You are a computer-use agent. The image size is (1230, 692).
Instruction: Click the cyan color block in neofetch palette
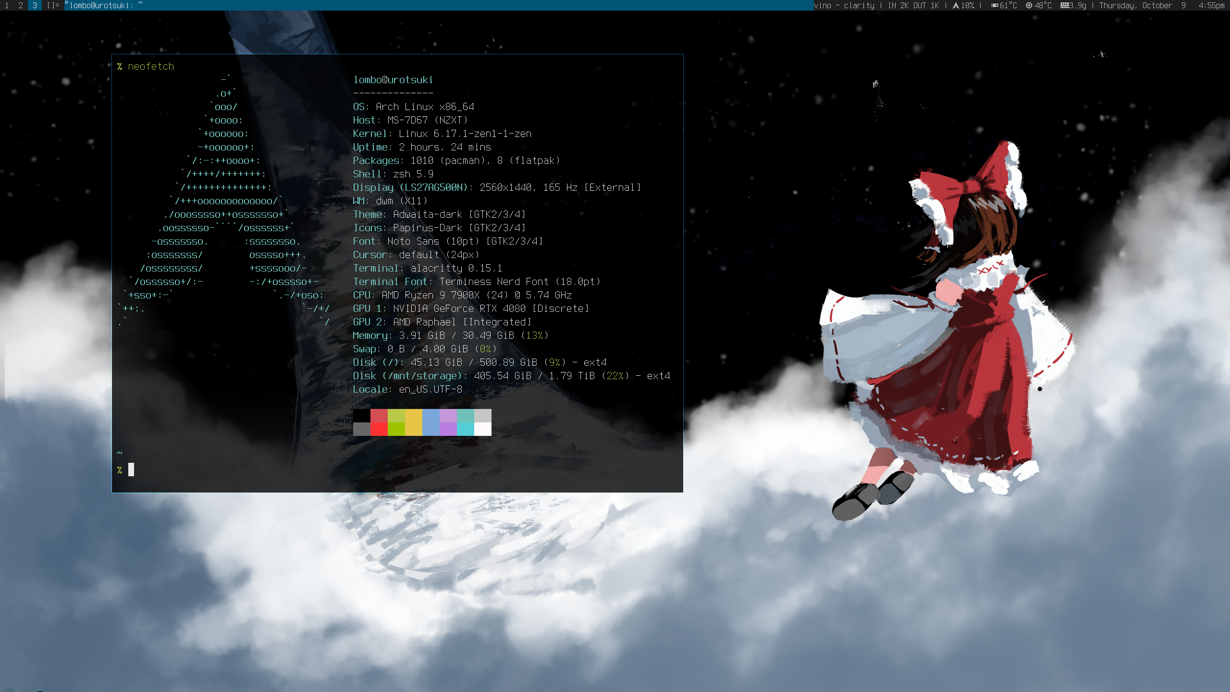click(x=465, y=429)
